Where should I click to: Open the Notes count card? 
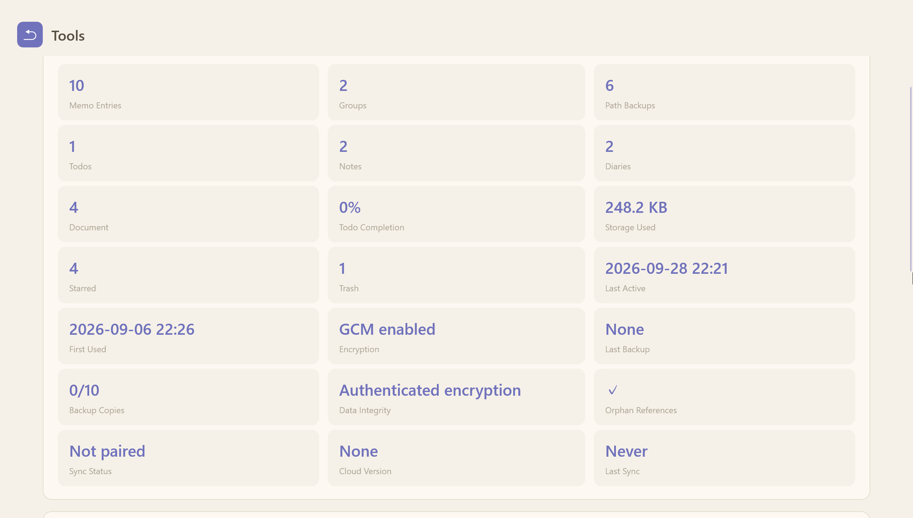click(456, 153)
